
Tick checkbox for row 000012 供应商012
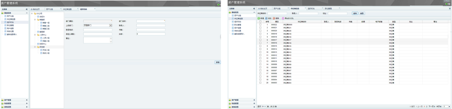tap(260, 55)
